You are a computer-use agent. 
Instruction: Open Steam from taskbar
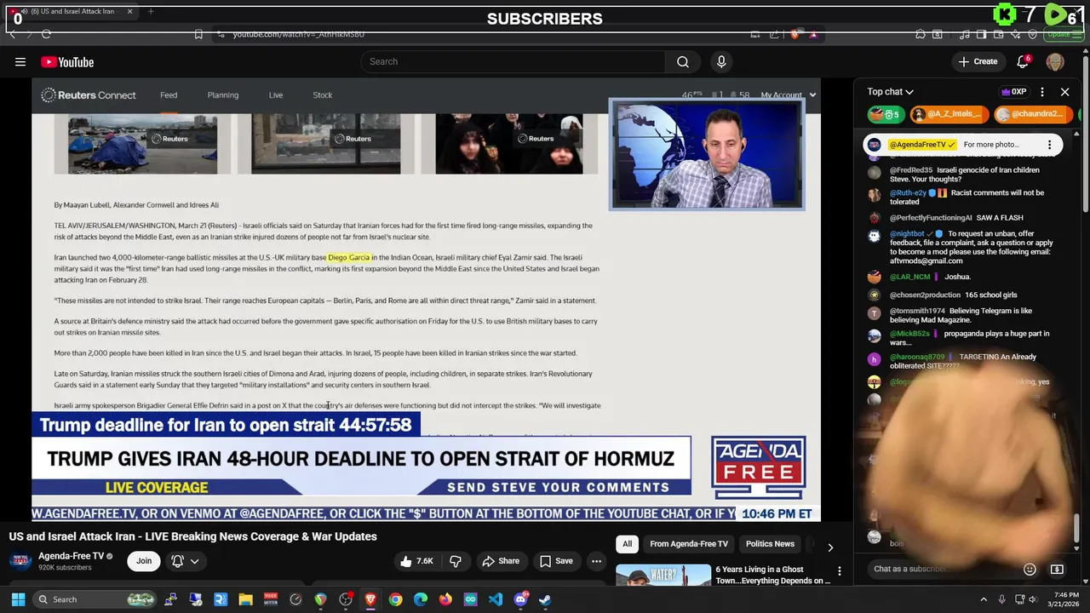545,599
